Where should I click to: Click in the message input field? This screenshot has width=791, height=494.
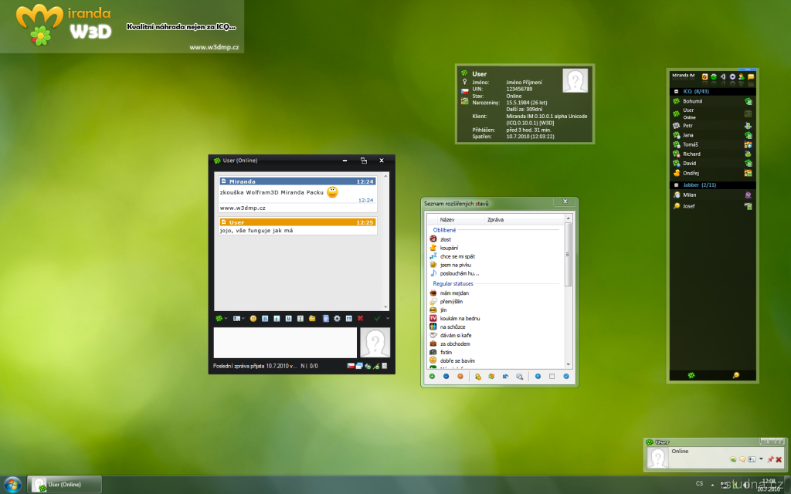(285, 343)
